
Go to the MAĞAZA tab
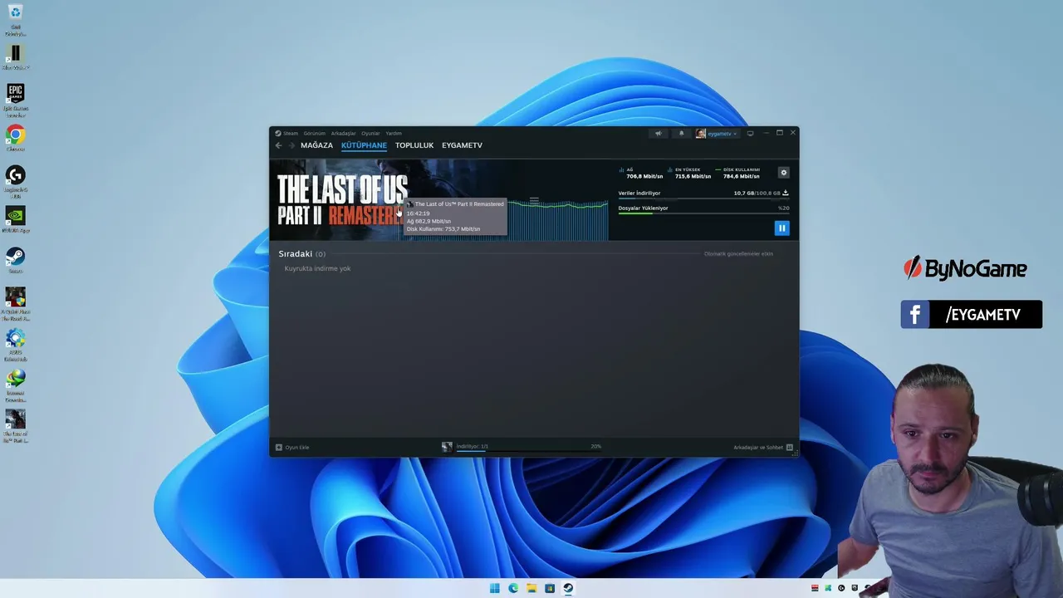click(316, 145)
